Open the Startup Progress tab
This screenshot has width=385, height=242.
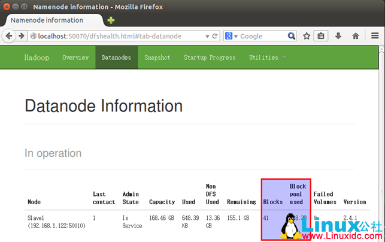(210, 58)
